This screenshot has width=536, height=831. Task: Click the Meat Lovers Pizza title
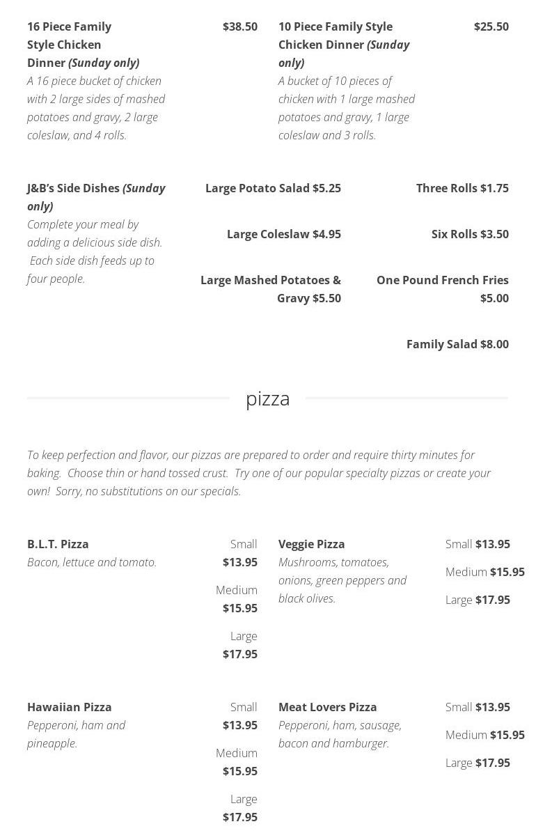[x=327, y=707]
